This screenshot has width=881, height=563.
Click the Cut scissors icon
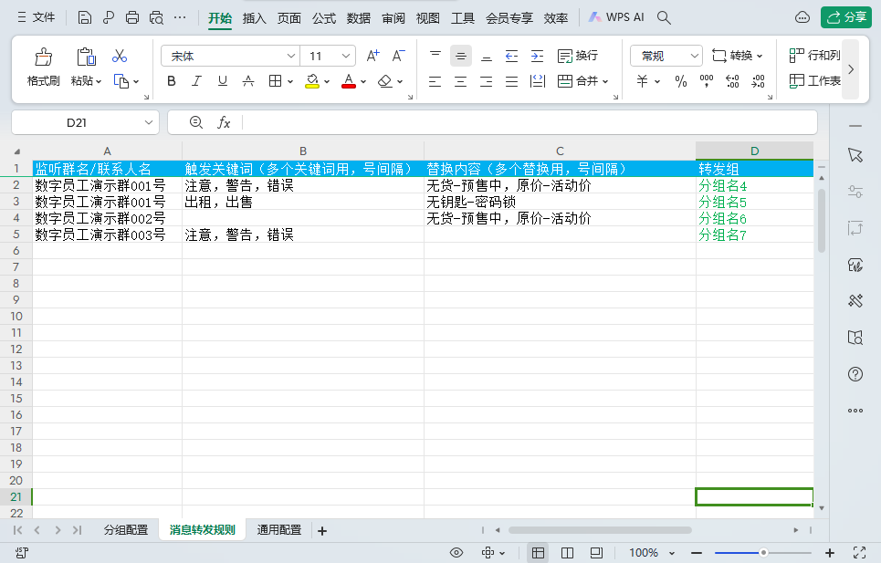click(x=120, y=57)
